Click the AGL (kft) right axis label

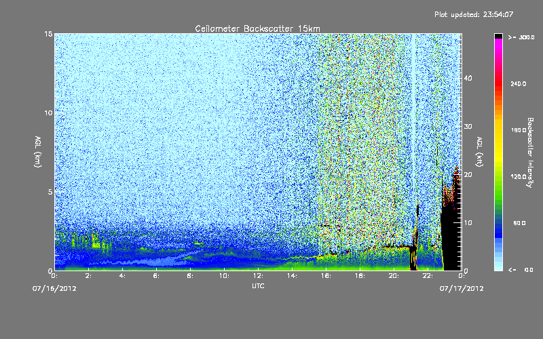click(479, 152)
